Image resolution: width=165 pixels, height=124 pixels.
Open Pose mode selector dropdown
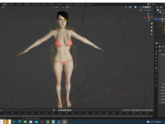pyautogui.click(x=3, y=7)
